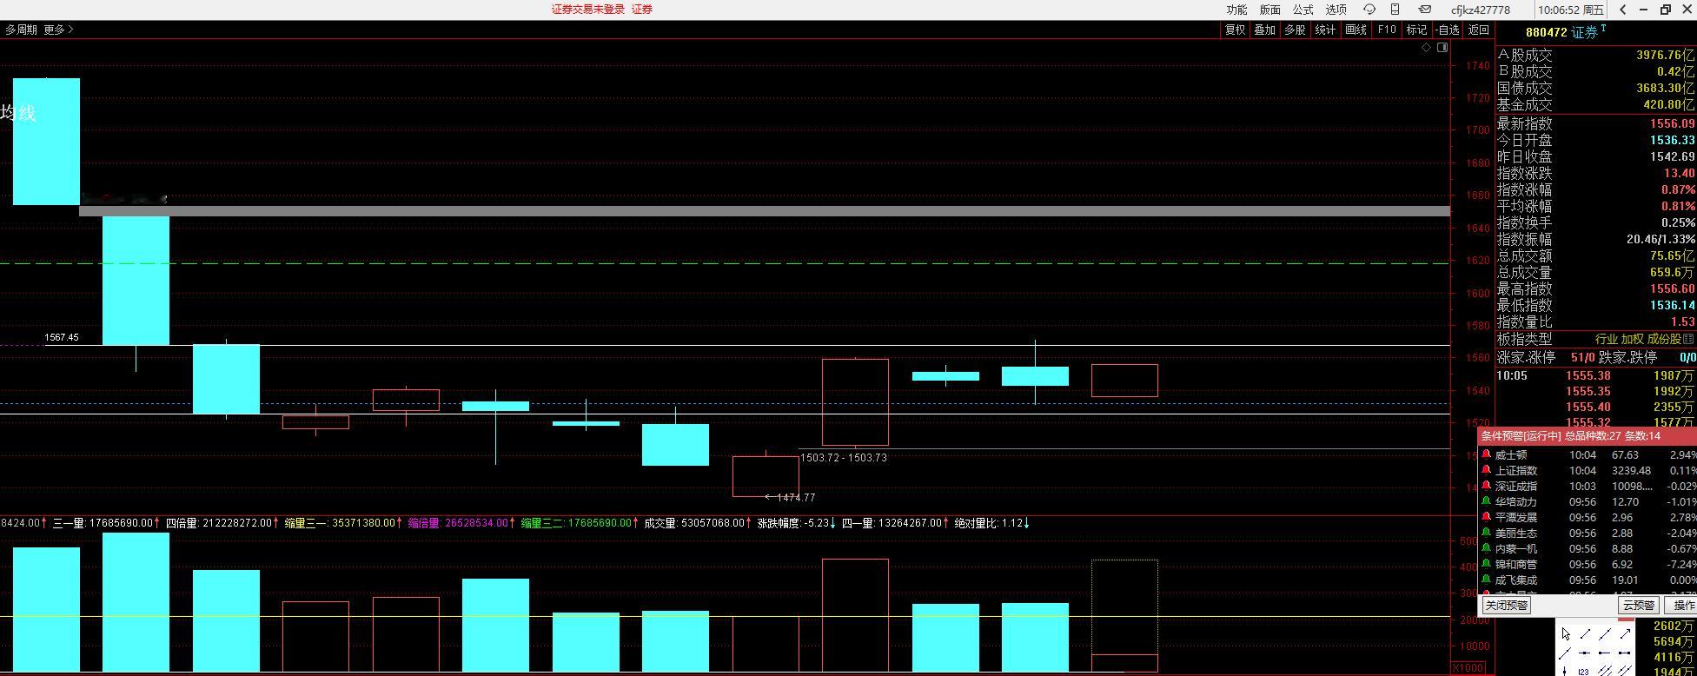The height and width of the screenshot is (676, 1697).
Task: Click the green bell icon beside 成飞集成
Action: click(1487, 580)
